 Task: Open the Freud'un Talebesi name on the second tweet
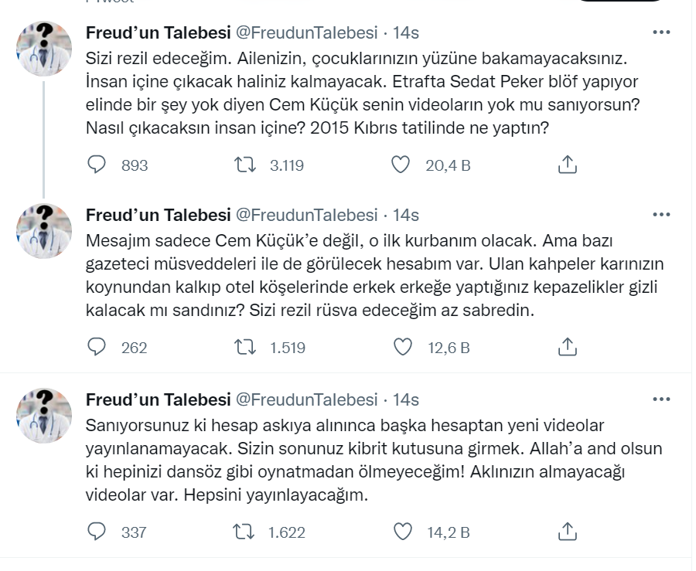(158, 215)
